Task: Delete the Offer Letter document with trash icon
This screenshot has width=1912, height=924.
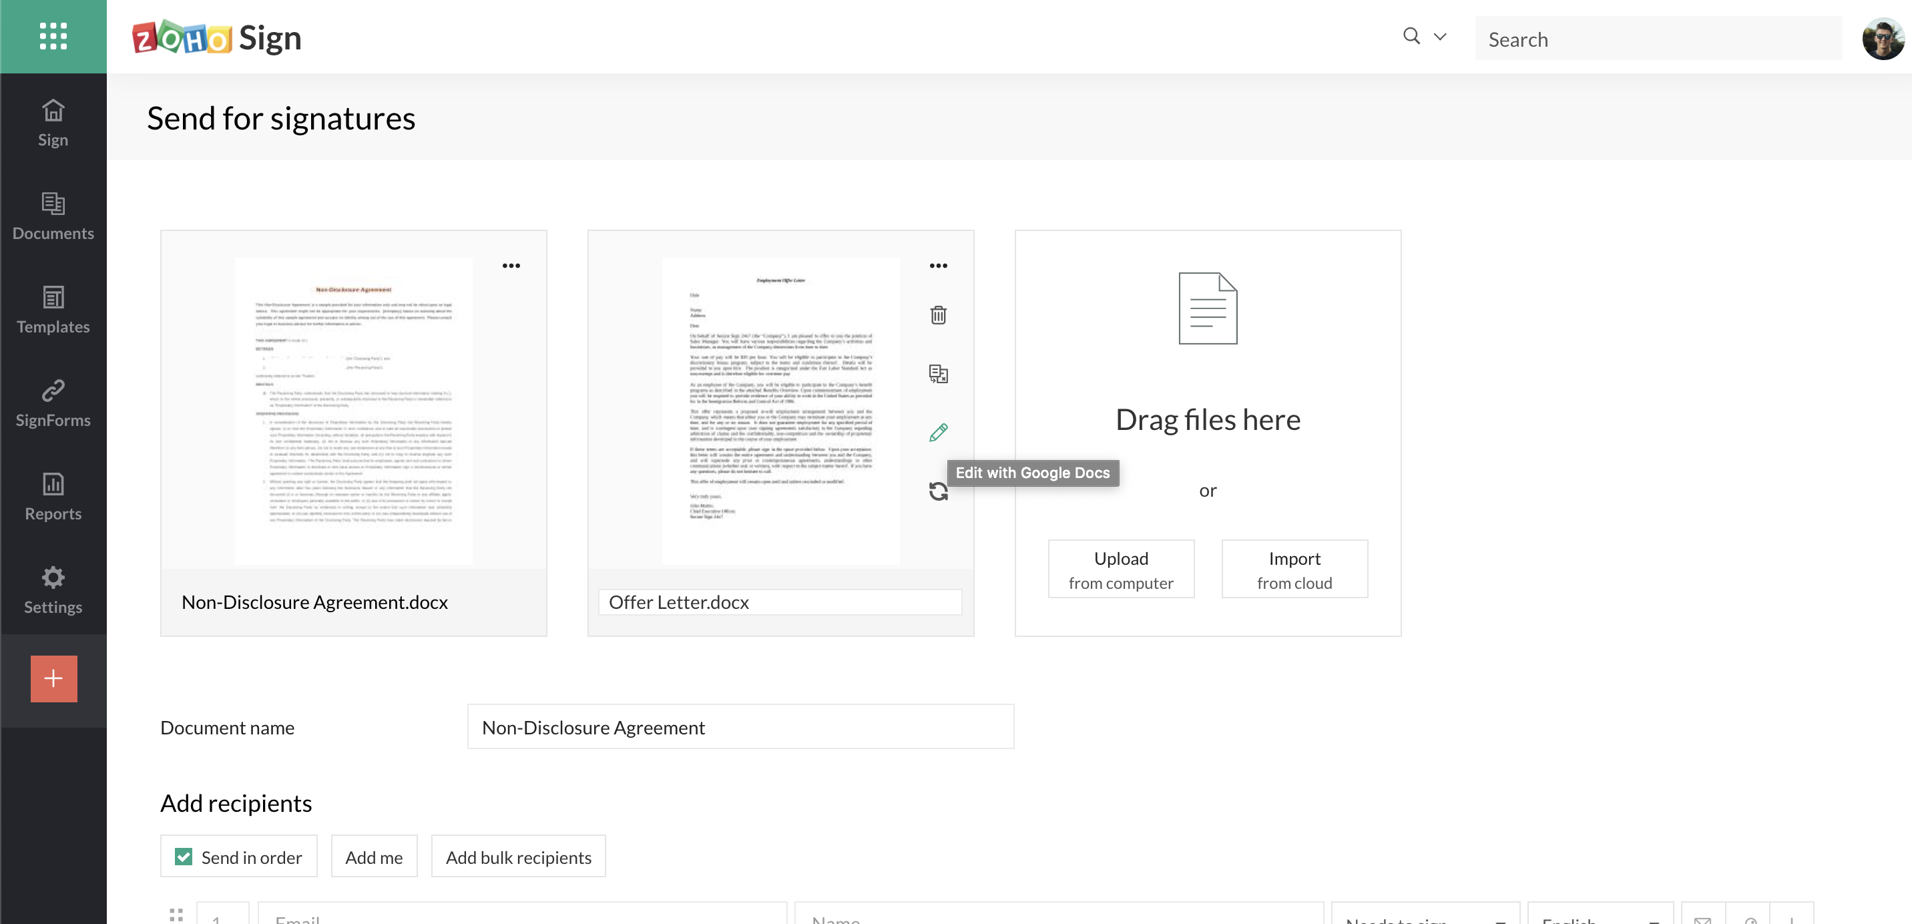Action: (938, 315)
